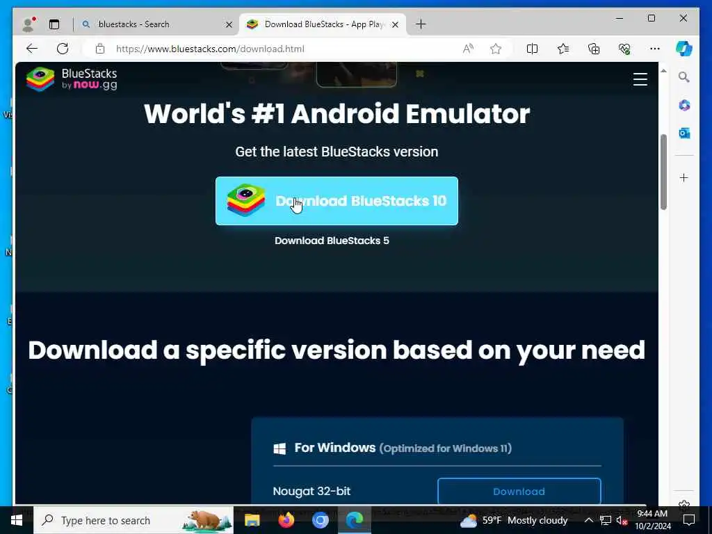This screenshot has height=534, width=712.
Task: Click the taskbar search box
Action: [x=133, y=520]
